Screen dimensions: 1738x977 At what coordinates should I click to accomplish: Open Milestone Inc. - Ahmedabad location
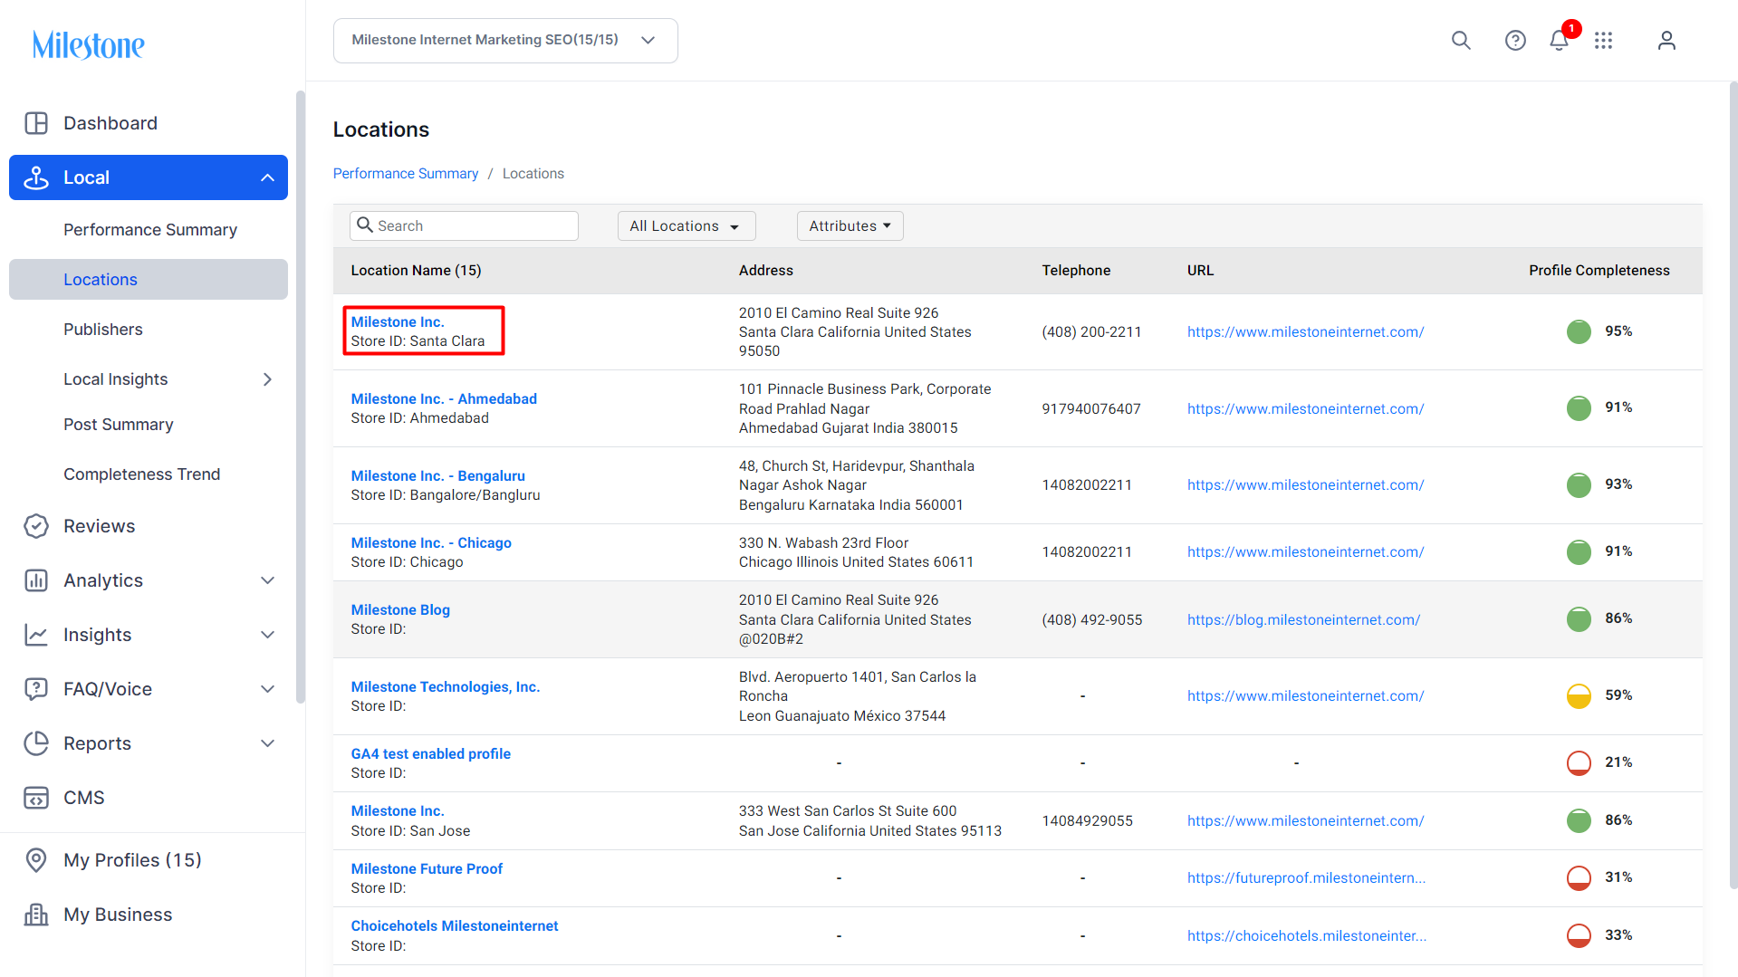tap(444, 398)
